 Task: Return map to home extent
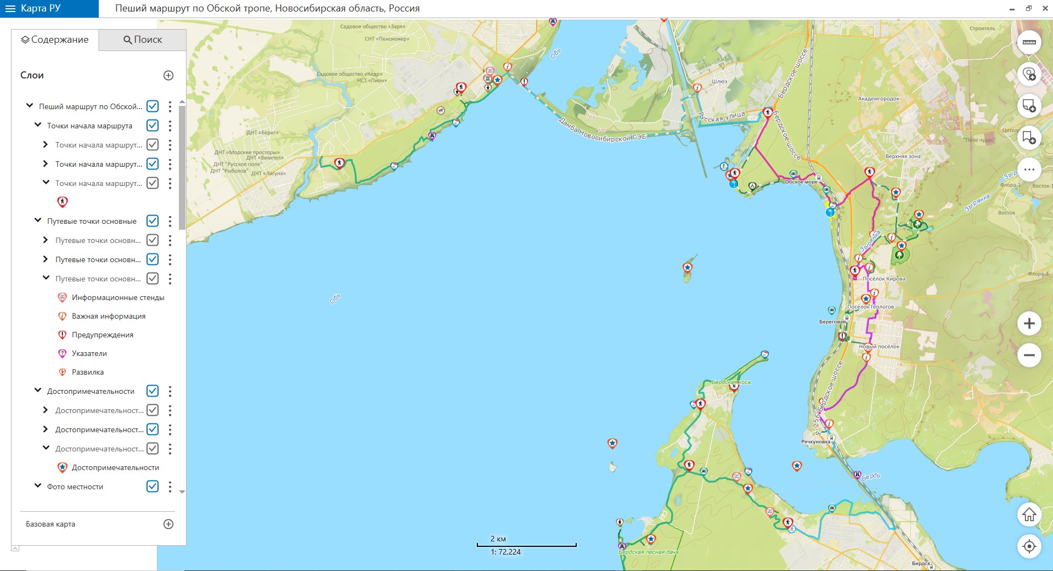[x=1029, y=515]
